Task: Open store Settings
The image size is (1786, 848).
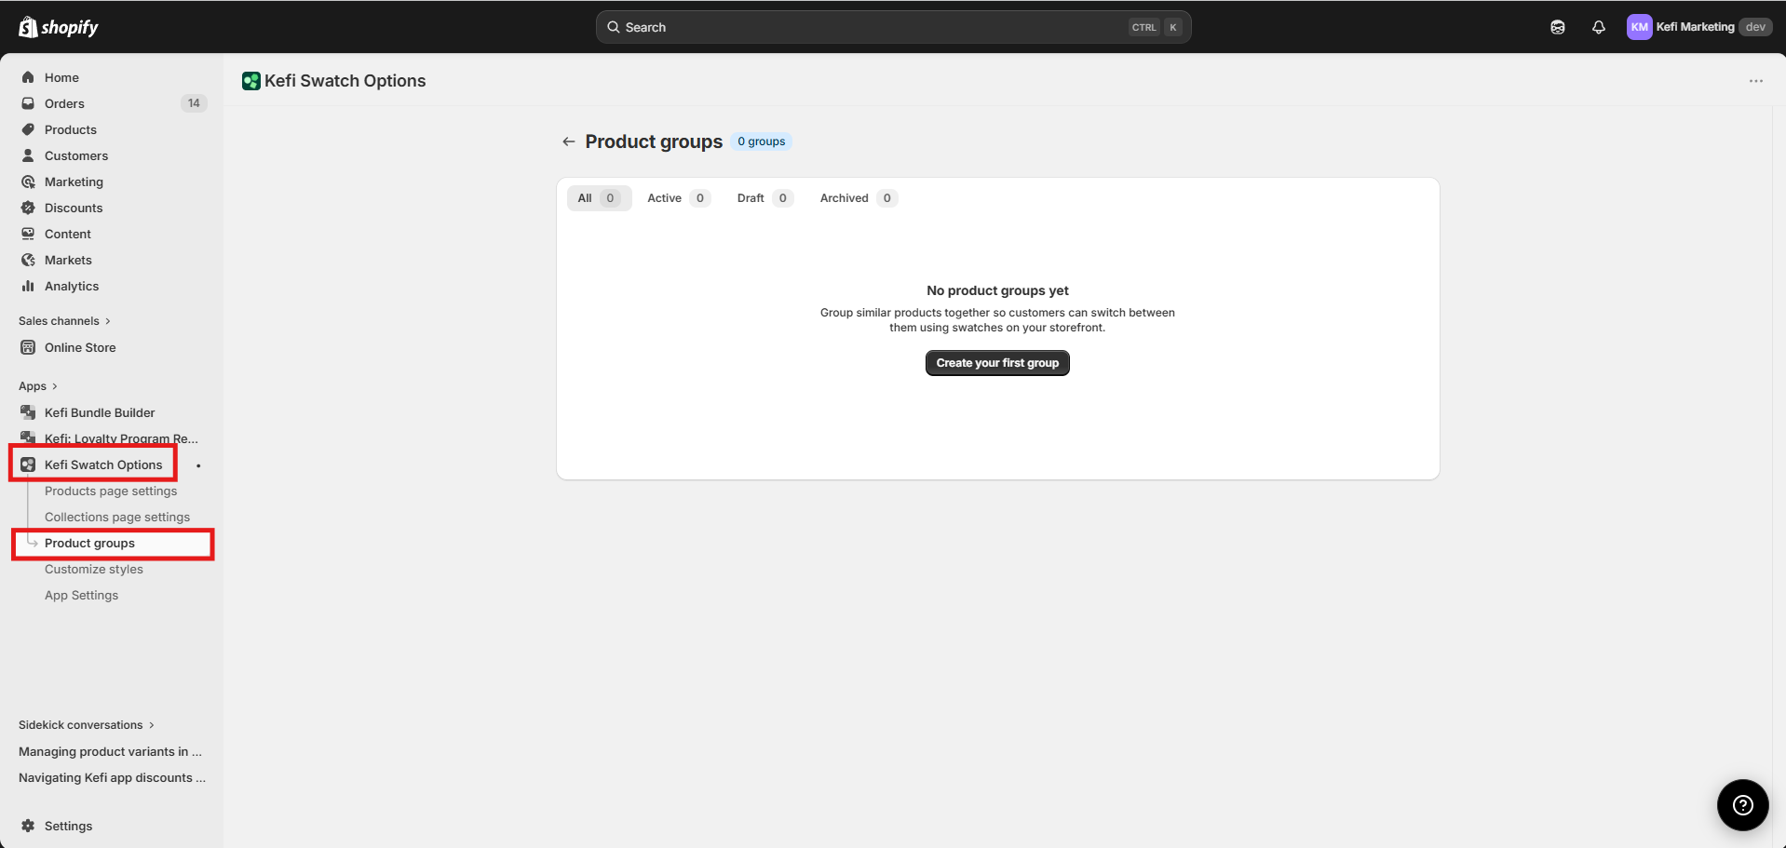Action: [x=68, y=826]
